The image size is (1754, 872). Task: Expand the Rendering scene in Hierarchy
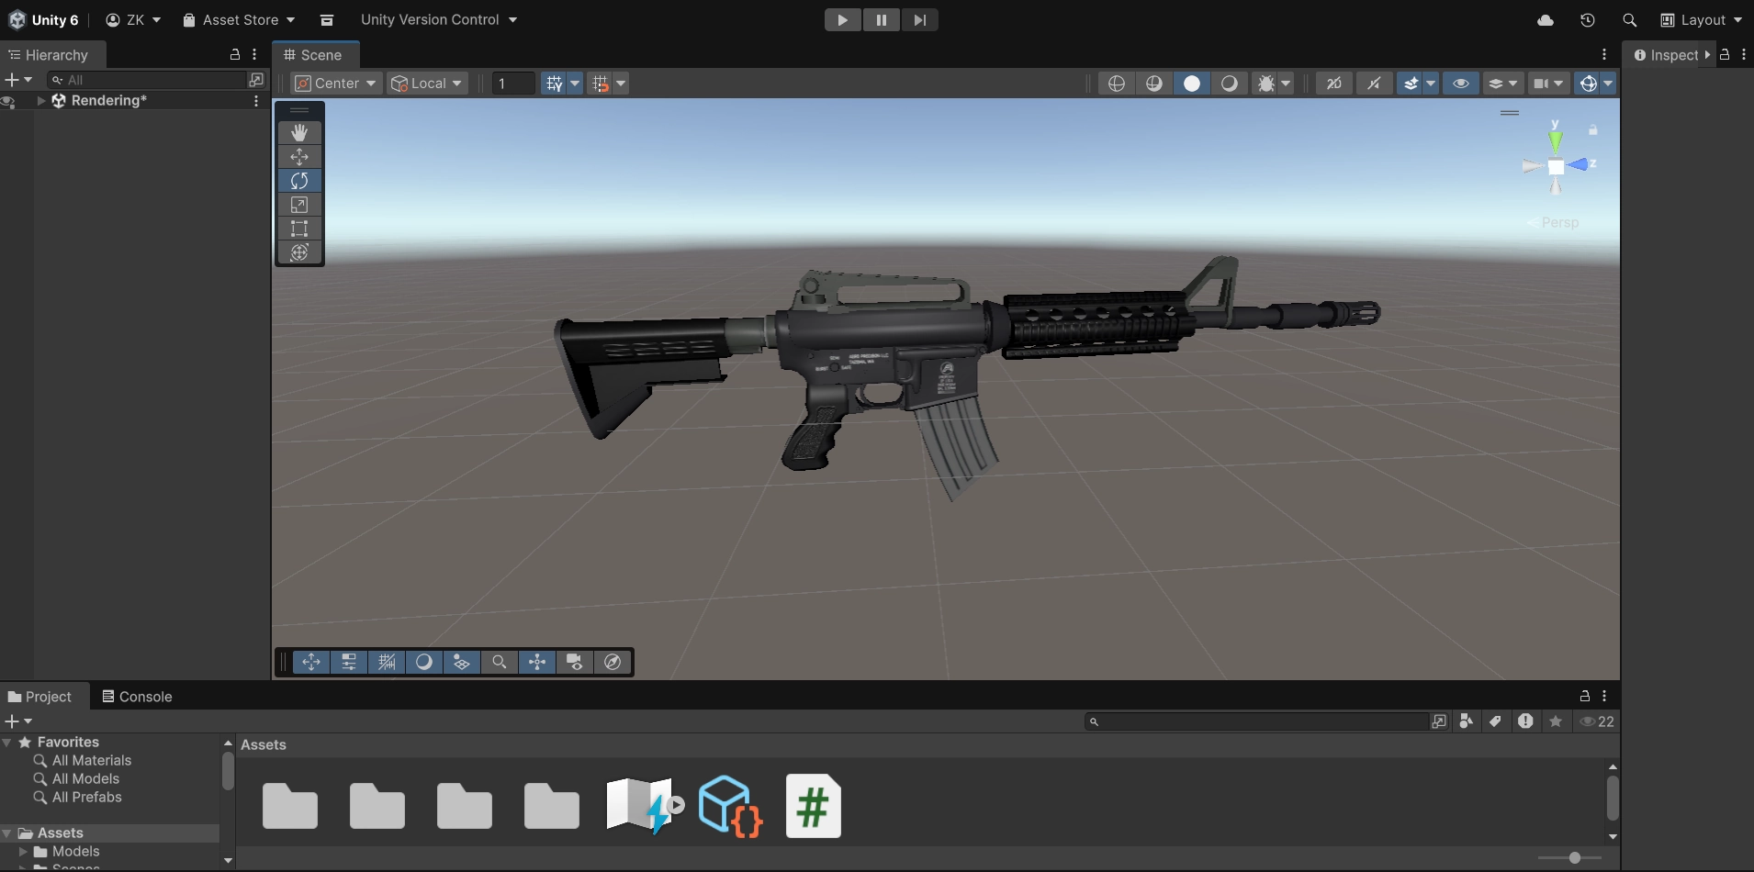(x=41, y=101)
